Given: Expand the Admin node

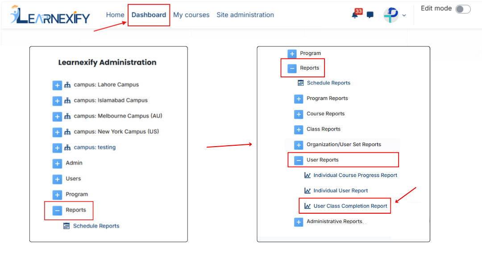Looking at the screenshot, I should click(57, 164).
